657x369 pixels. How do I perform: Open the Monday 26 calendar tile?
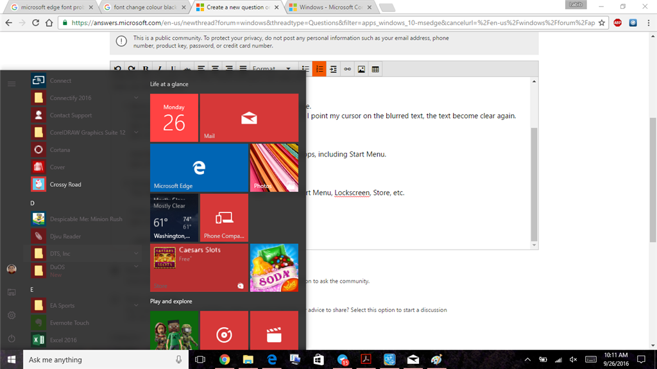coord(175,117)
